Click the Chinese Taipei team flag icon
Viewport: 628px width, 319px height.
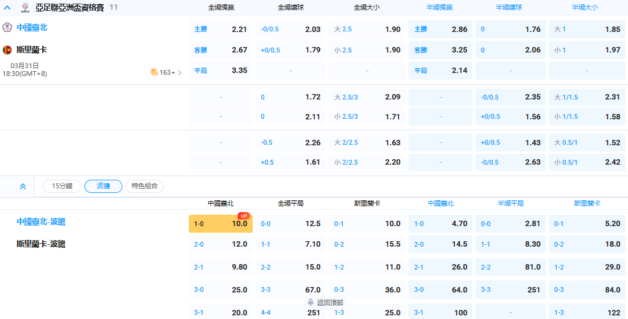point(7,28)
